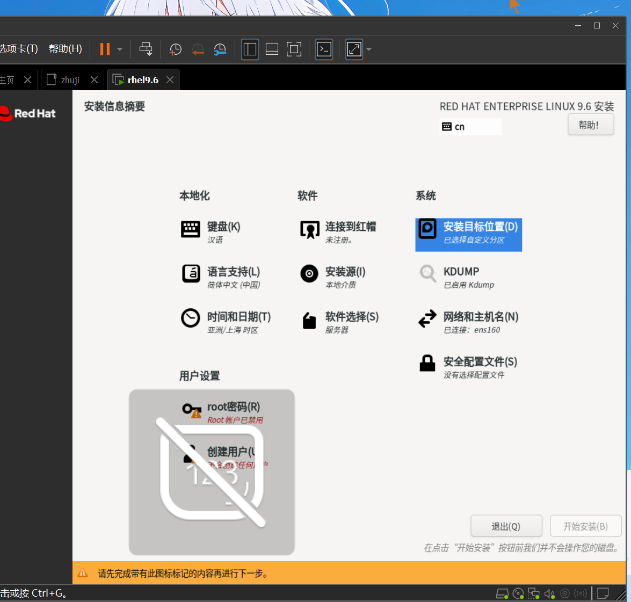Open Installation Destination (安装目标位置)

(x=468, y=235)
